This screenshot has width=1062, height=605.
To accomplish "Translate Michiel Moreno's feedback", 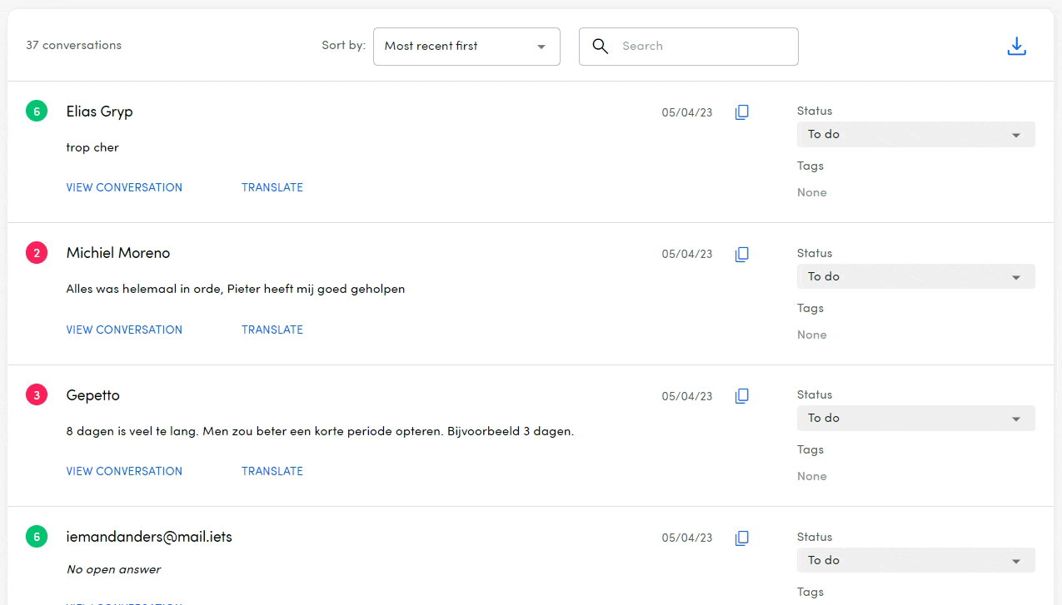I will point(272,330).
